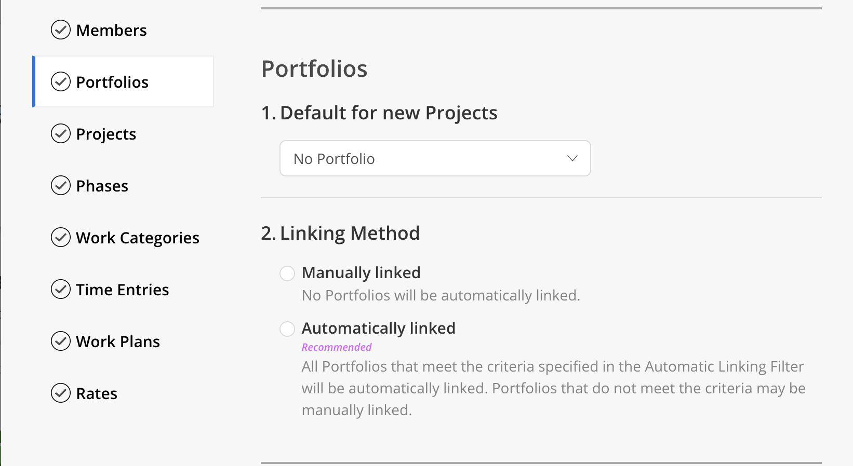The width and height of the screenshot is (853, 466).
Task: Navigate to Time Entries settings
Action: (123, 290)
